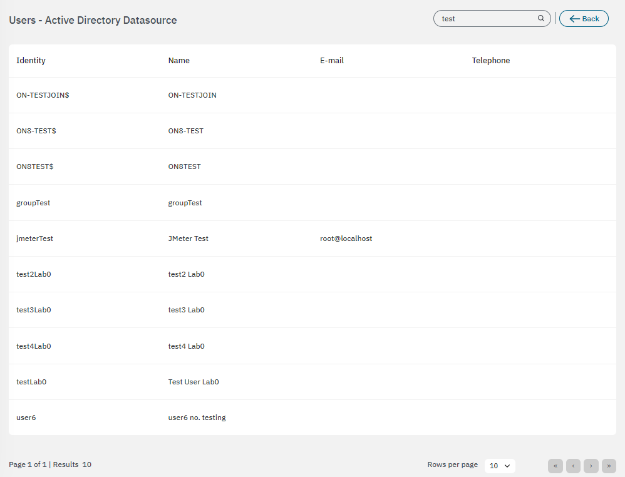Jump to the last page
Screen dimensions: 625x477
[609, 466]
